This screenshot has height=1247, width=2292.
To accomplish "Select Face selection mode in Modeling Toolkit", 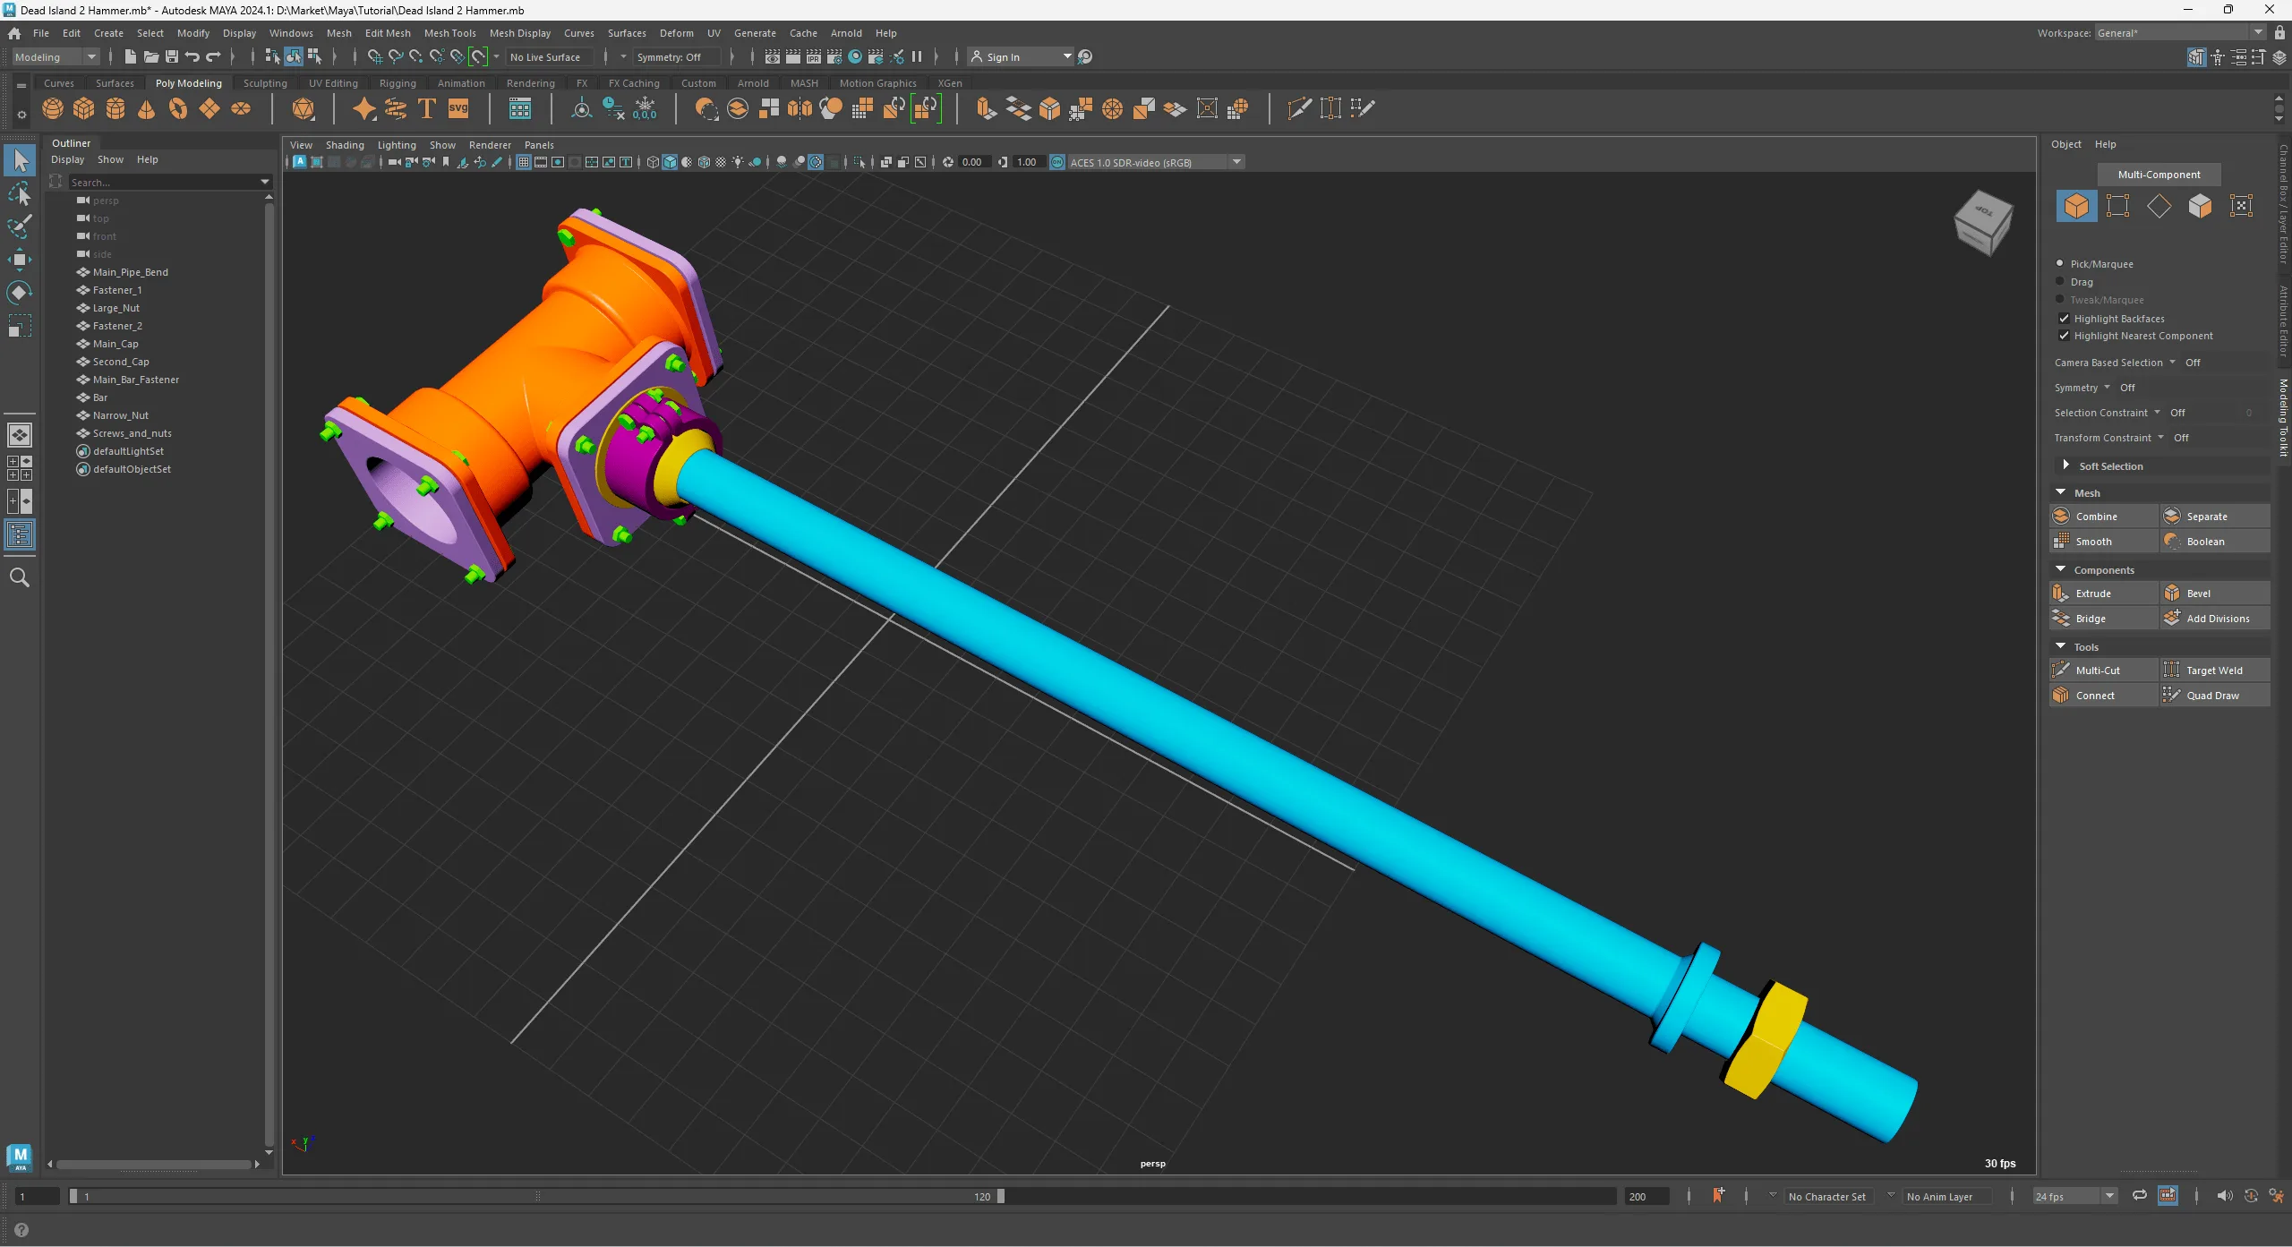I will point(2200,206).
